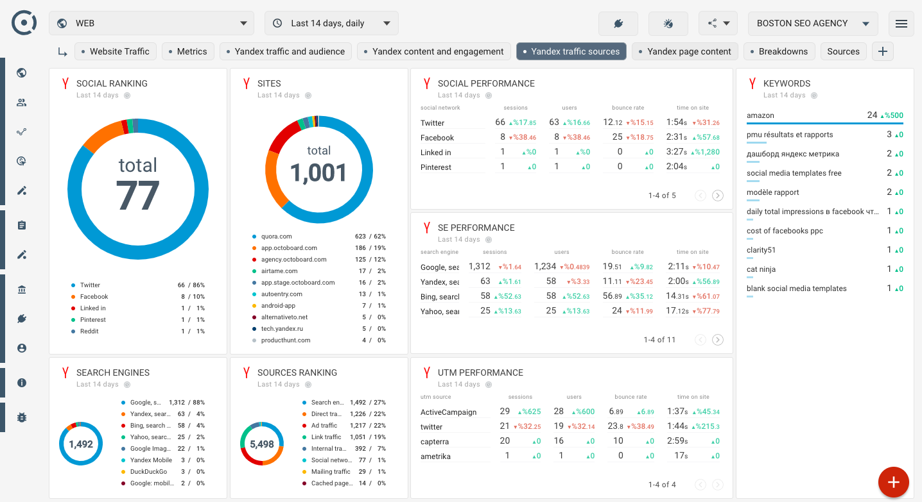Click the Twitter row in Social Performance

(571, 122)
